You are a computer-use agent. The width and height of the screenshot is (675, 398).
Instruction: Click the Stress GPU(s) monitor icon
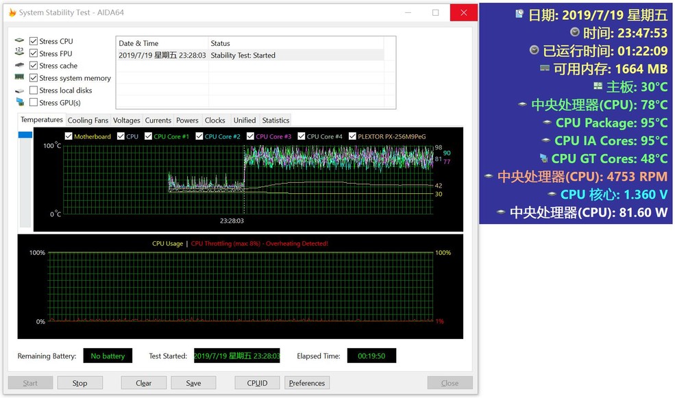(20, 102)
